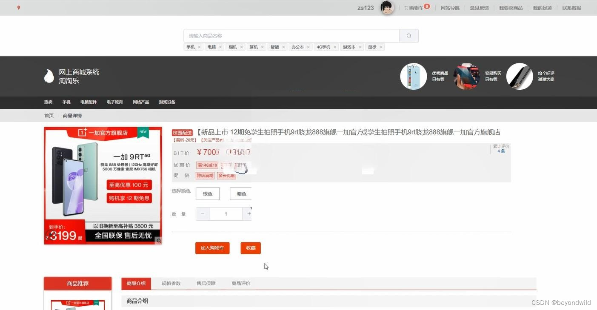The width and height of the screenshot is (597, 310).
Task: Open the 4 条 review count link
Action: [x=501, y=151]
